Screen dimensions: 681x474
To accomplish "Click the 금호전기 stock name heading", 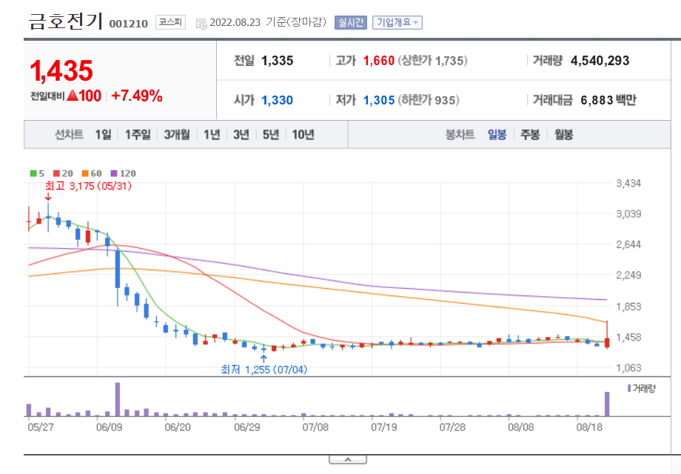I will click(x=66, y=21).
